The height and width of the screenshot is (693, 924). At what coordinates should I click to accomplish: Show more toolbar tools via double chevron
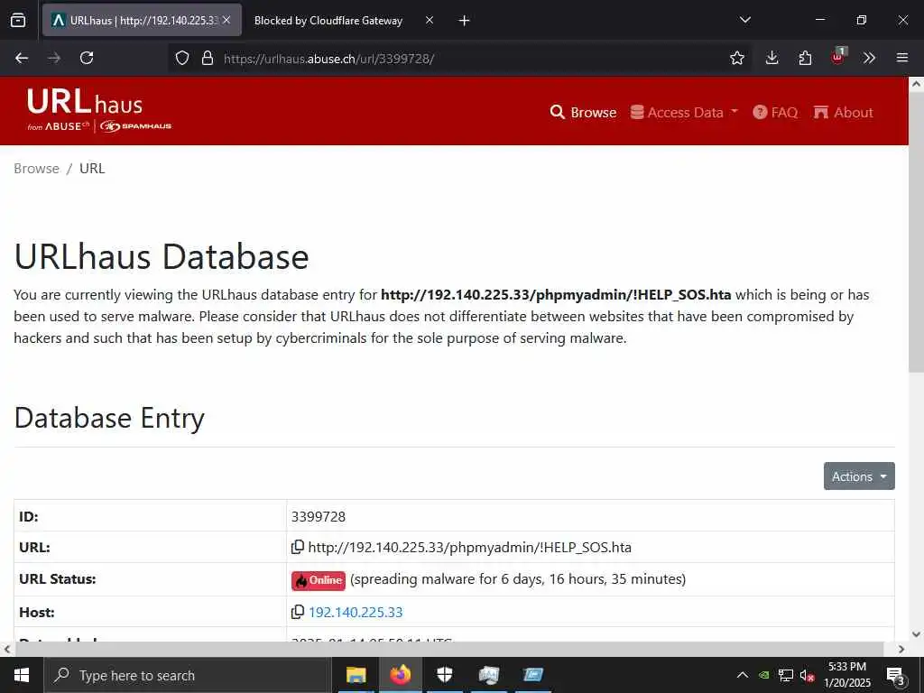(x=869, y=58)
